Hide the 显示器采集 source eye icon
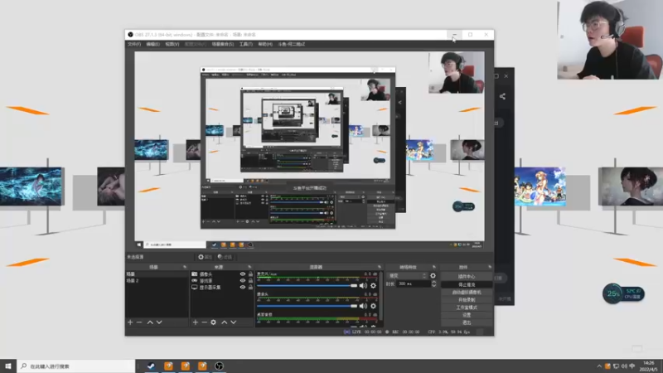The image size is (663, 373). click(x=243, y=287)
